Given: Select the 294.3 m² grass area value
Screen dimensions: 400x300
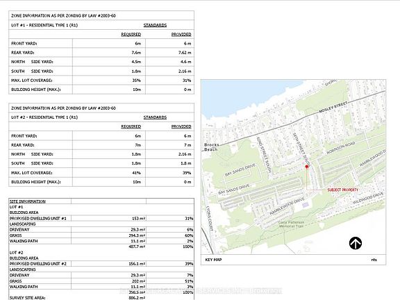Looking at the screenshot, I should click(137, 235).
